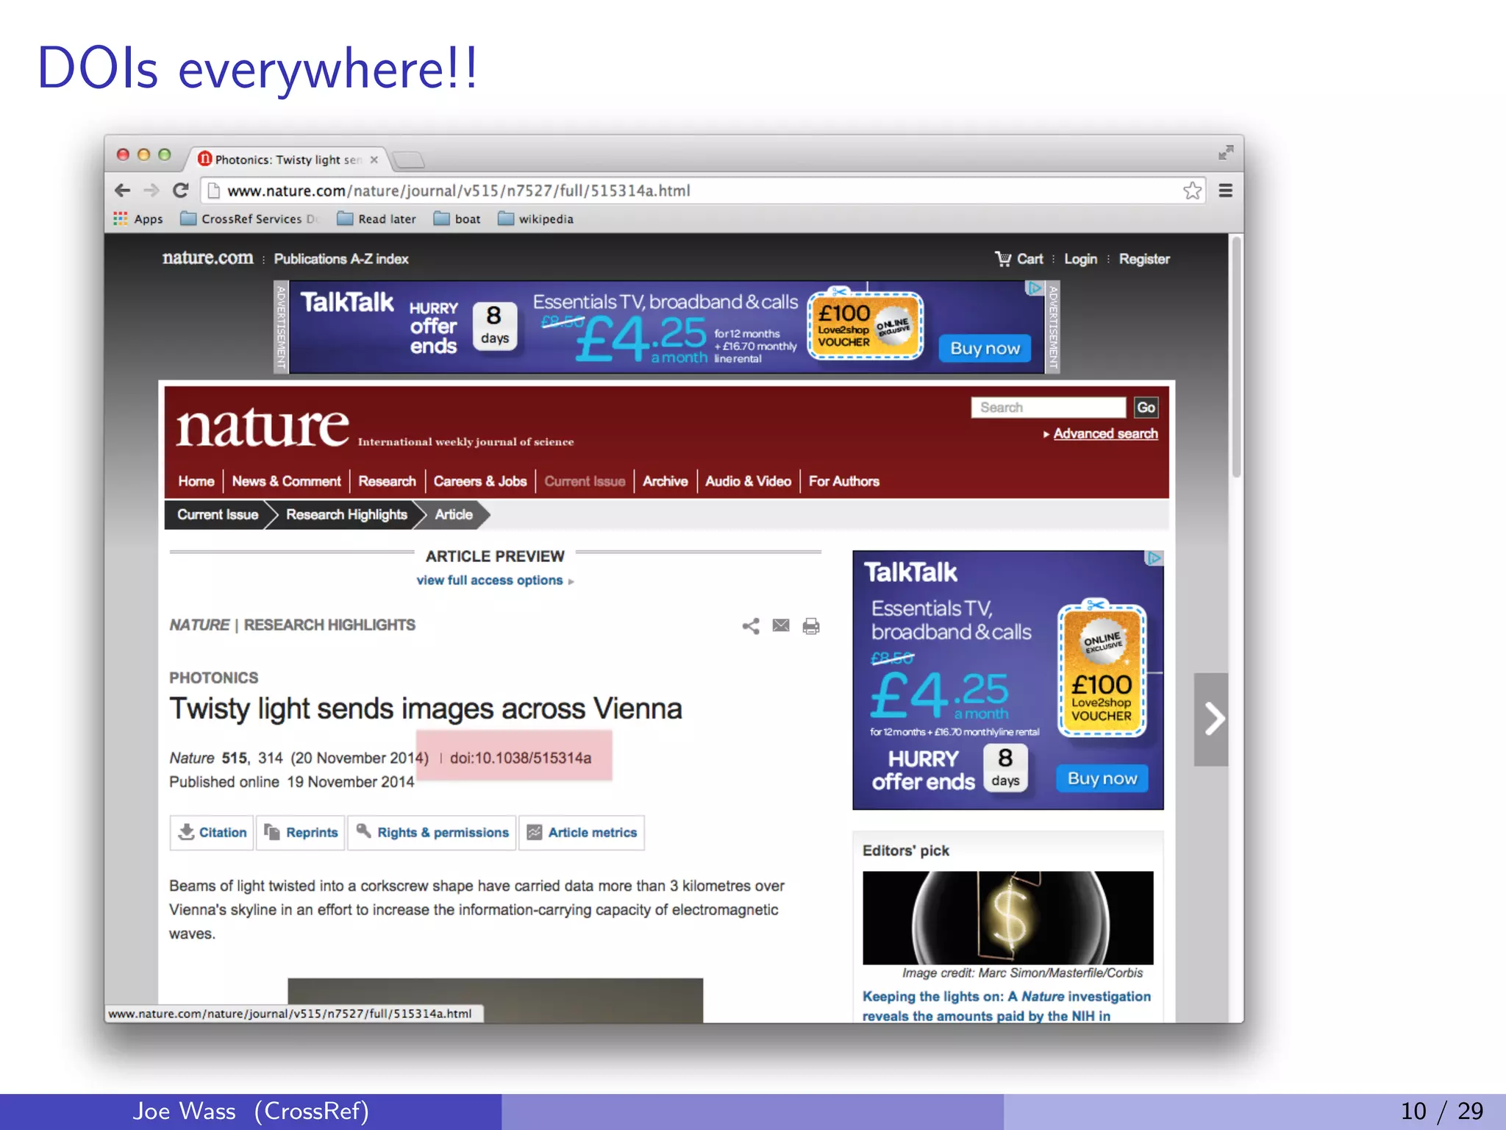This screenshot has width=1506, height=1130.
Task: Click next article chevron arrow
Action: (x=1211, y=719)
